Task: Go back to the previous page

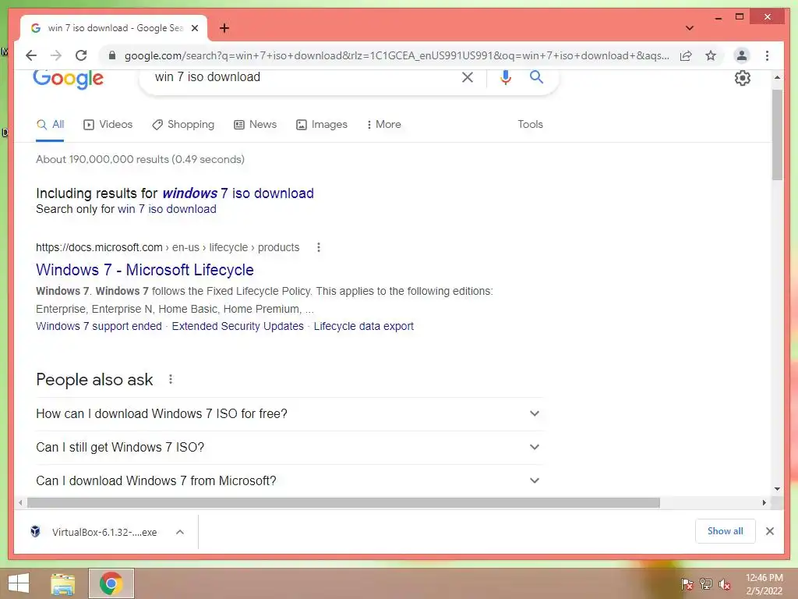Action: [x=31, y=55]
